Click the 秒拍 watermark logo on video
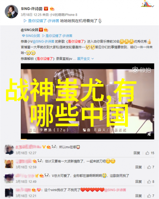The image size is (159, 199). pyautogui.click(x=141, y=70)
